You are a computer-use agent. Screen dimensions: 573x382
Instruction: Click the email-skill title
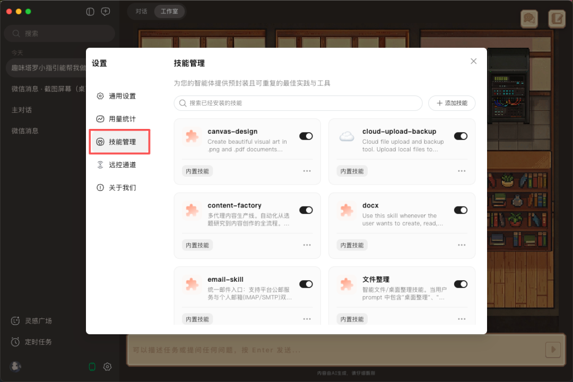[x=225, y=279]
